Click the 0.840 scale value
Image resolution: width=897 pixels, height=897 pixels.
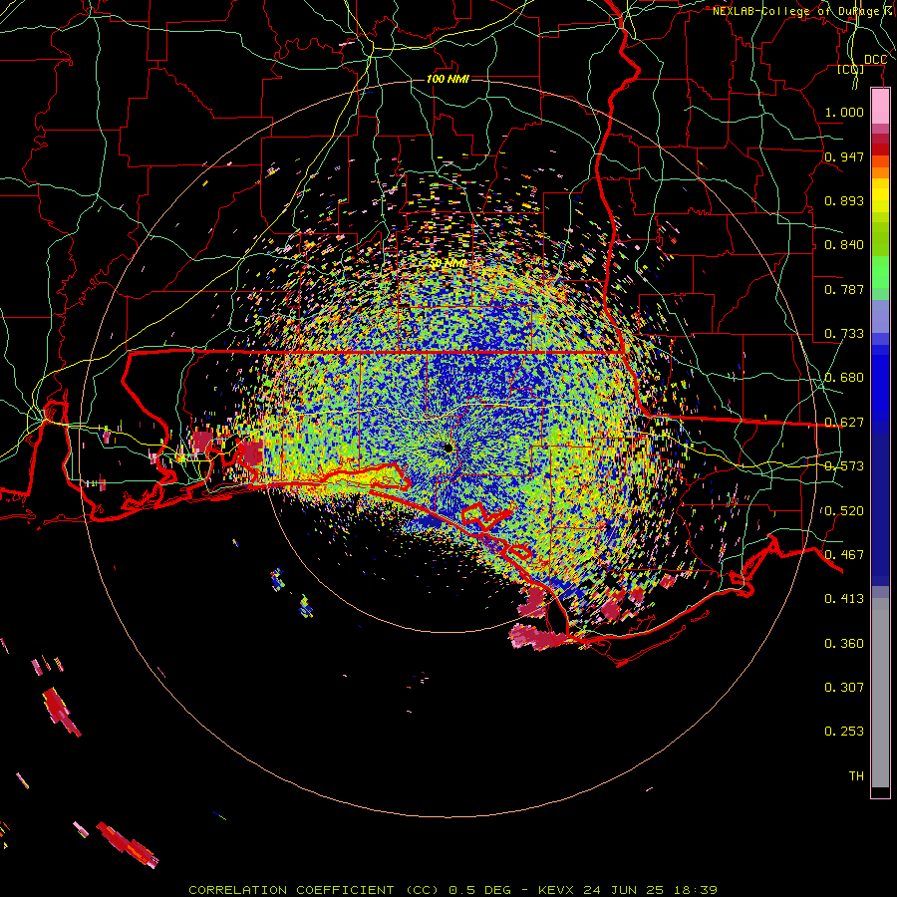pyautogui.click(x=844, y=245)
